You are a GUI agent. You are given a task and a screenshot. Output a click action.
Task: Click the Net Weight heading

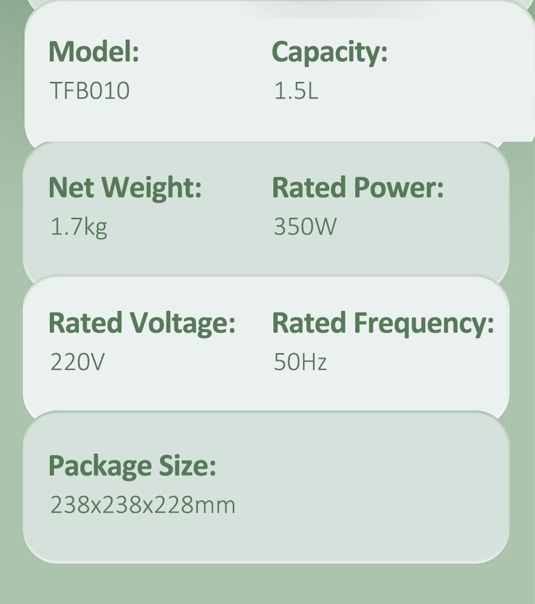[x=125, y=188]
